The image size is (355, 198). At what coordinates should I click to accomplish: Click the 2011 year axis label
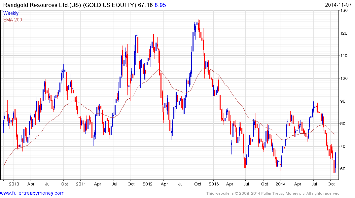[81, 184]
